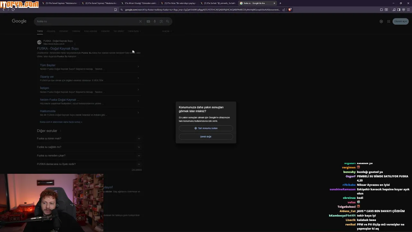The width and height of the screenshot is (412, 232).
Task: Open the 'Araçlar' tools dropdown
Action: coord(167,31)
